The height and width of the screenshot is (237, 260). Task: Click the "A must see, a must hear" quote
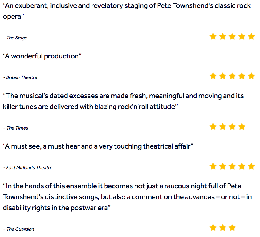pos(98,146)
